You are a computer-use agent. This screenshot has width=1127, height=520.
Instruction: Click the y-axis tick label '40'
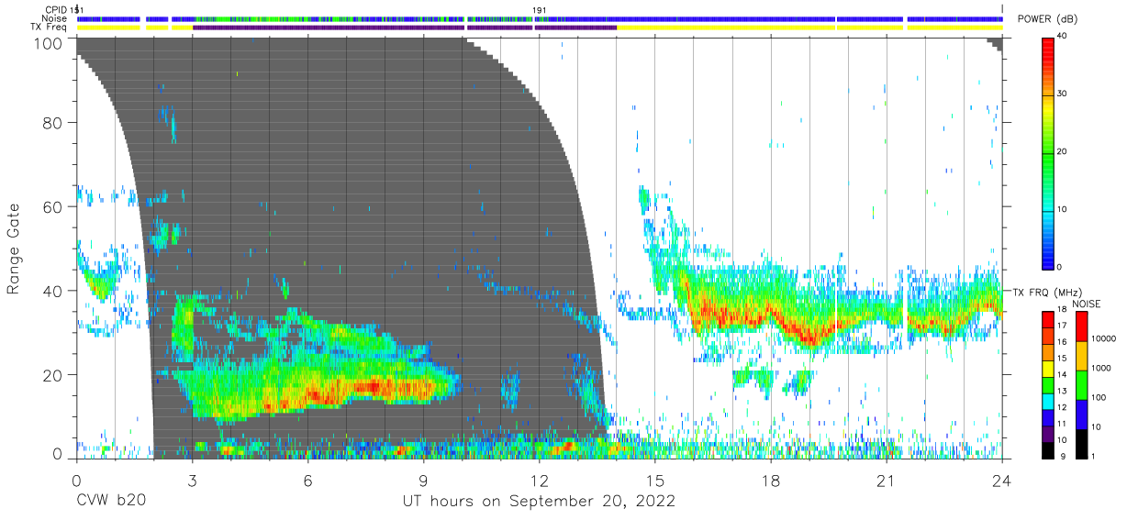54,291
